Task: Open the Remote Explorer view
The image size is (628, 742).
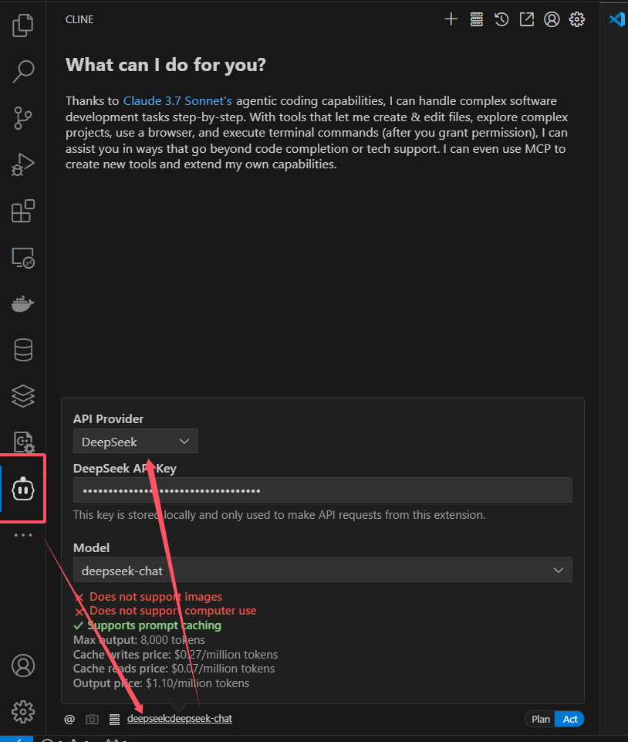Action: (x=22, y=257)
